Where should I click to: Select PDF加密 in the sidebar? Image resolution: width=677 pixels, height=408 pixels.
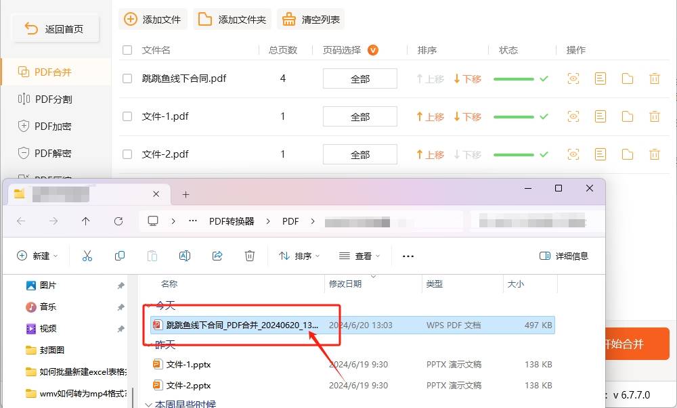[x=53, y=126]
